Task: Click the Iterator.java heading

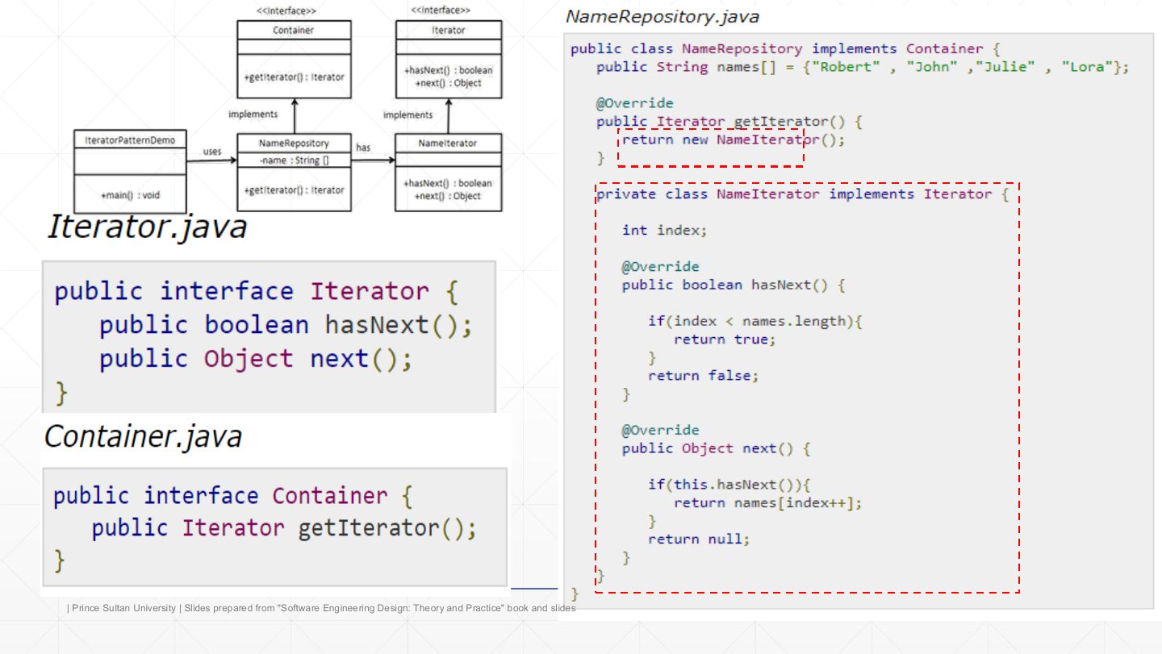Action: pyautogui.click(x=146, y=227)
